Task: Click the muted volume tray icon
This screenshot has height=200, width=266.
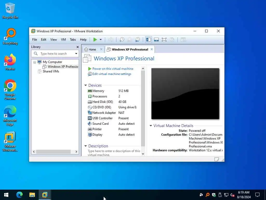Action: point(232,195)
